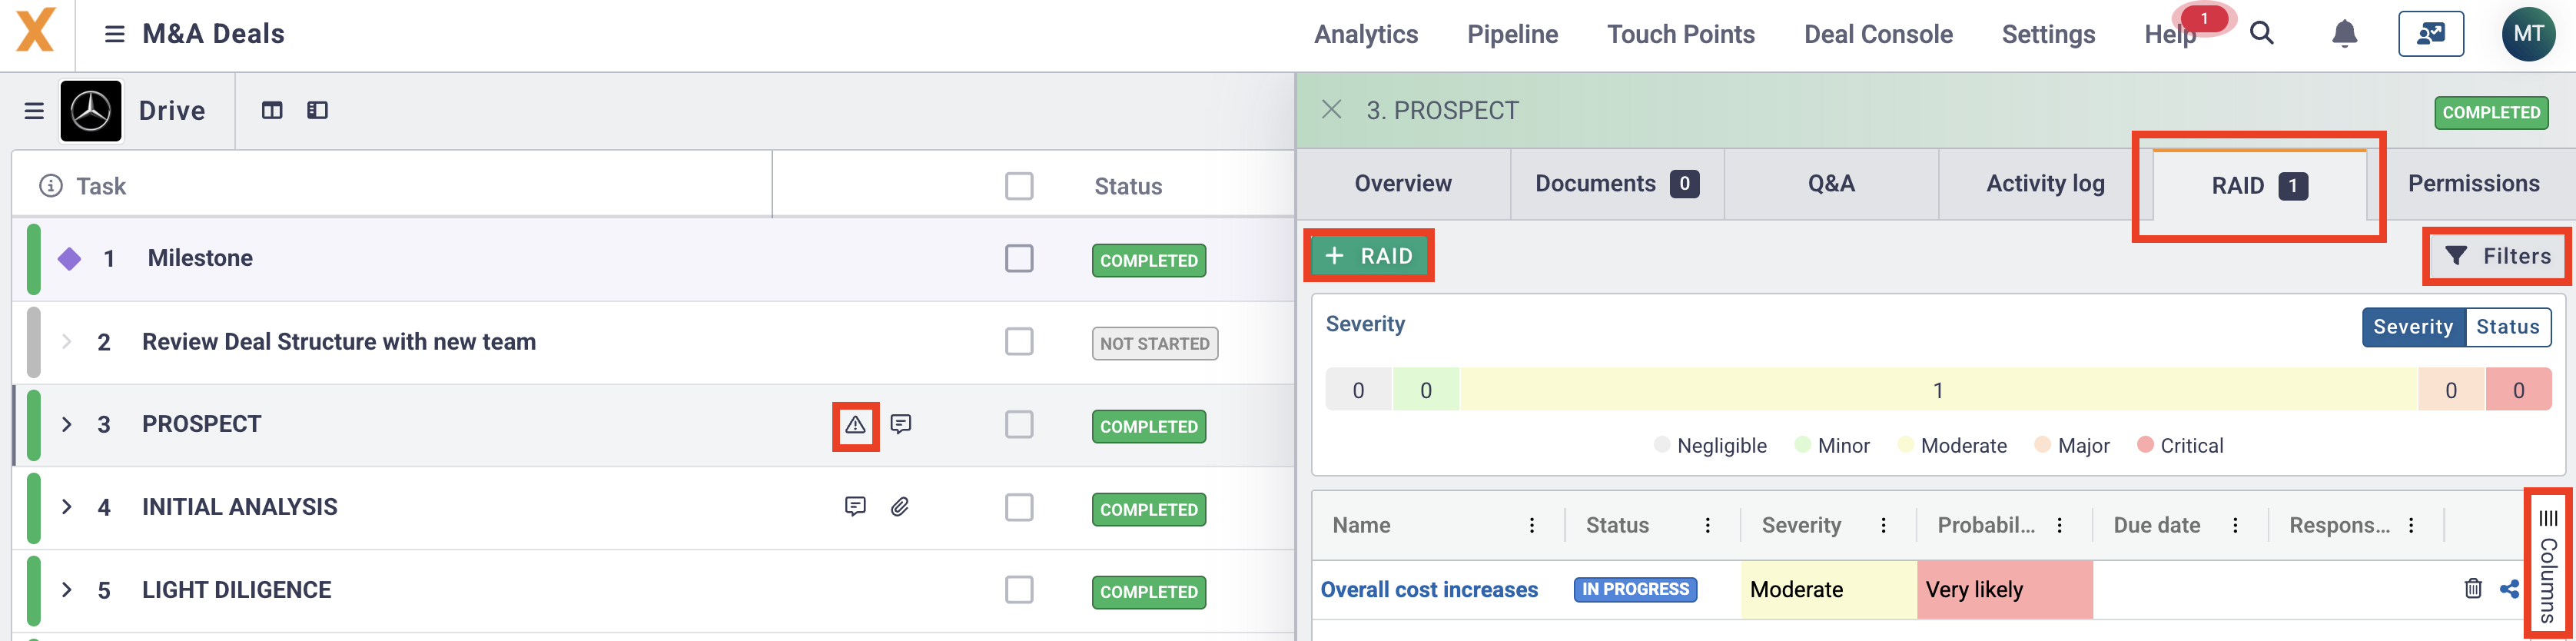Open the search magnifier icon

click(x=2261, y=33)
